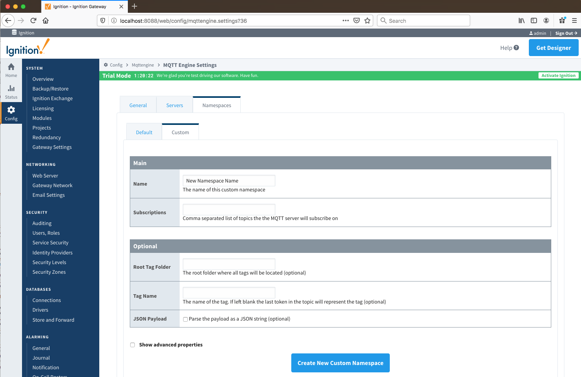This screenshot has height=377, width=581.
Task: Reload the current page
Action: [33, 20]
